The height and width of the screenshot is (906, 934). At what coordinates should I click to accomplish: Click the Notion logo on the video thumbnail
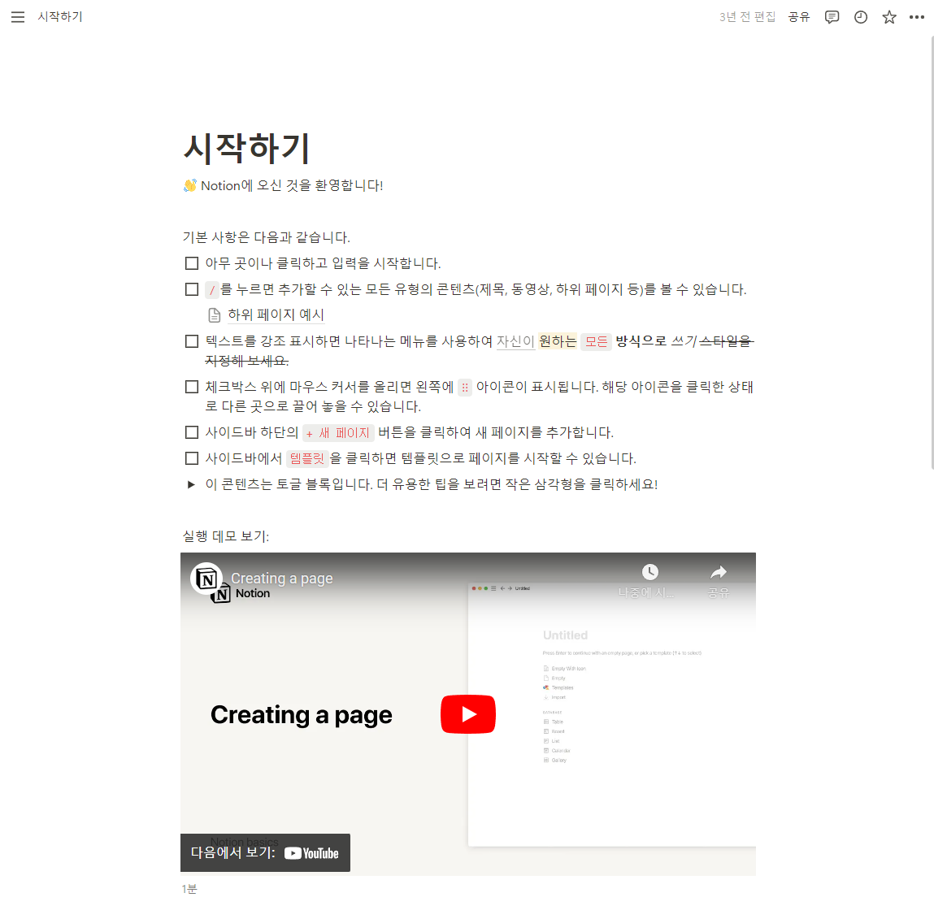click(x=208, y=579)
